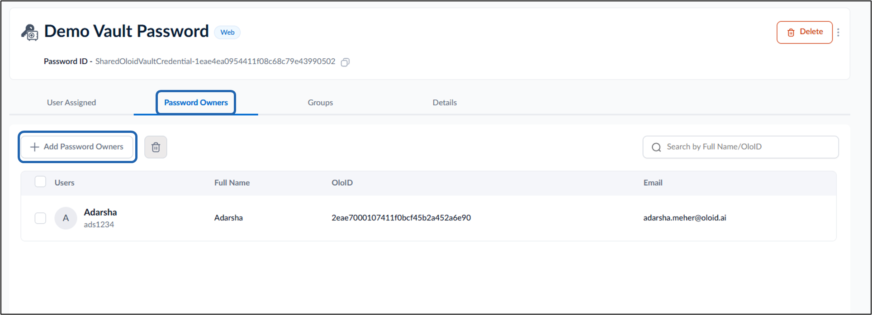The width and height of the screenshot is (872, 315).
Task: Open the Groups tab
Action: coord(320,103)
